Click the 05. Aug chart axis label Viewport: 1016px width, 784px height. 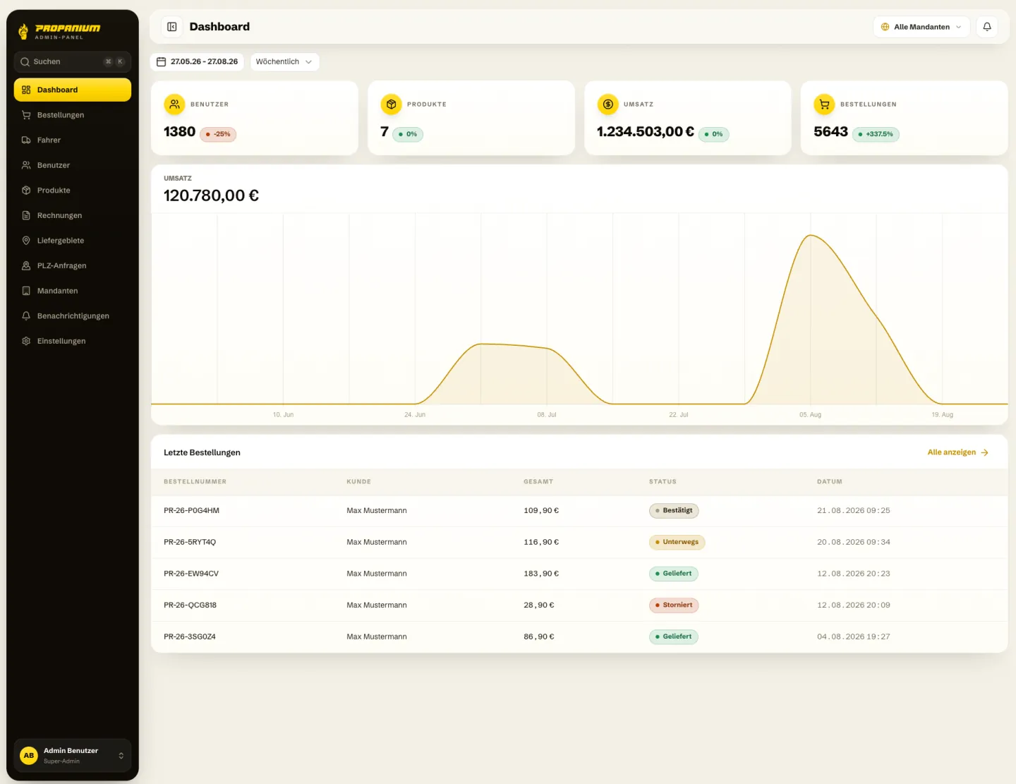810,415
